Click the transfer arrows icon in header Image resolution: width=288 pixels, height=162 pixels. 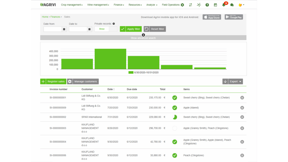(x=191, y=5)
